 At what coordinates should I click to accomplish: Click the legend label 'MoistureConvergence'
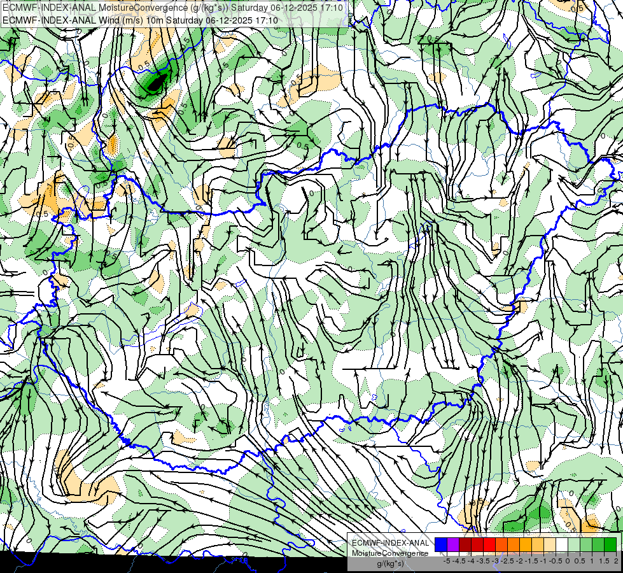coord(390,553)
